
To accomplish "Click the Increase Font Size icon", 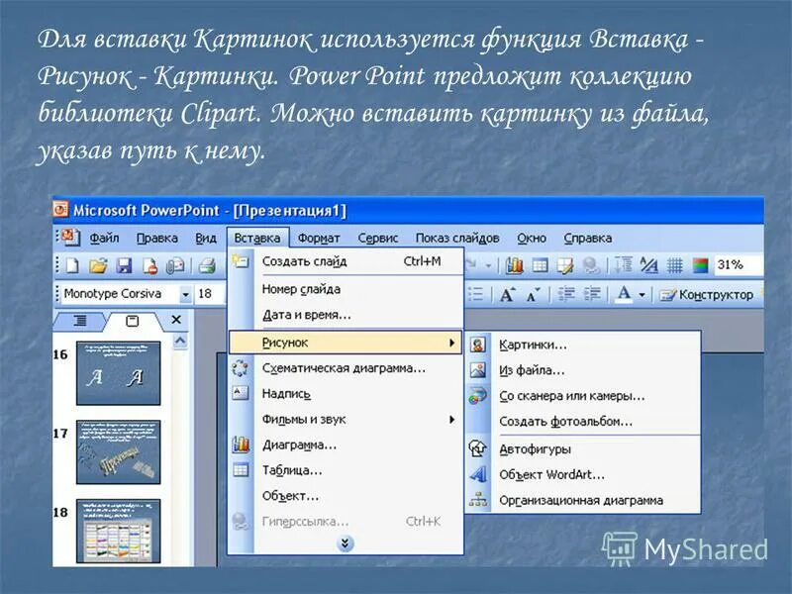I will [x=508, y=294].
